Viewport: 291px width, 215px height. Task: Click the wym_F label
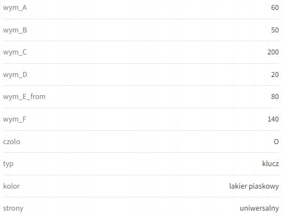click(15, 119)
